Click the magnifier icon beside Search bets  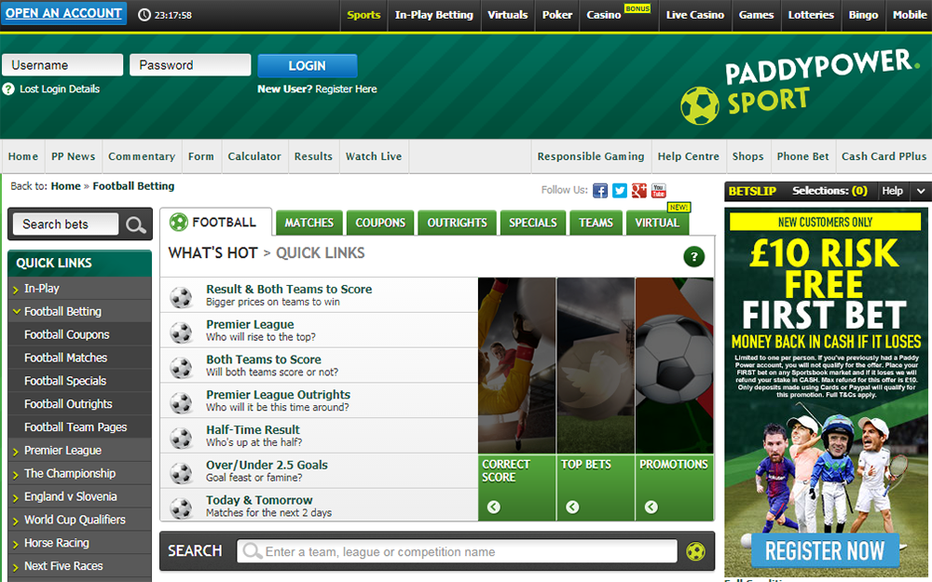point(135,224)
